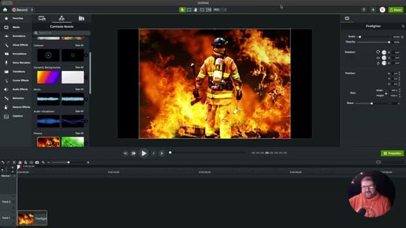Select the orange-purple gradient dynamic background

click(48, 77)
